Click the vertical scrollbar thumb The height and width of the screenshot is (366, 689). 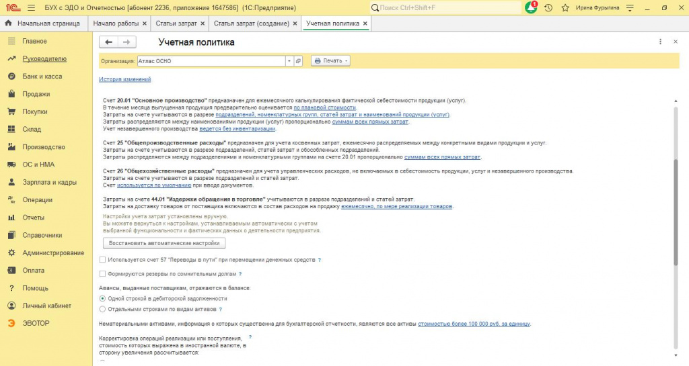click(x=676, y=212)
